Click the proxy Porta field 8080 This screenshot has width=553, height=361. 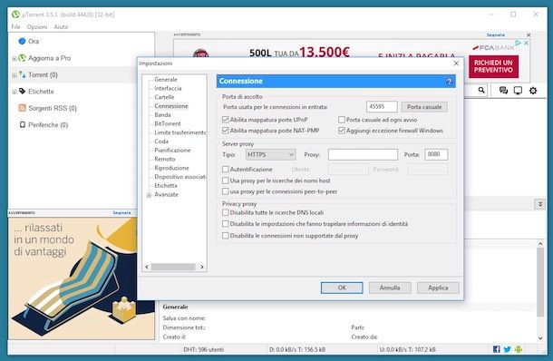coord(436,154)
